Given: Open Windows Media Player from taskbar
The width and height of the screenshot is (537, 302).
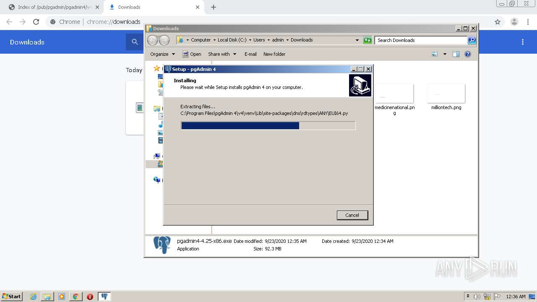Looking at the screenshot, I should 62,297.
